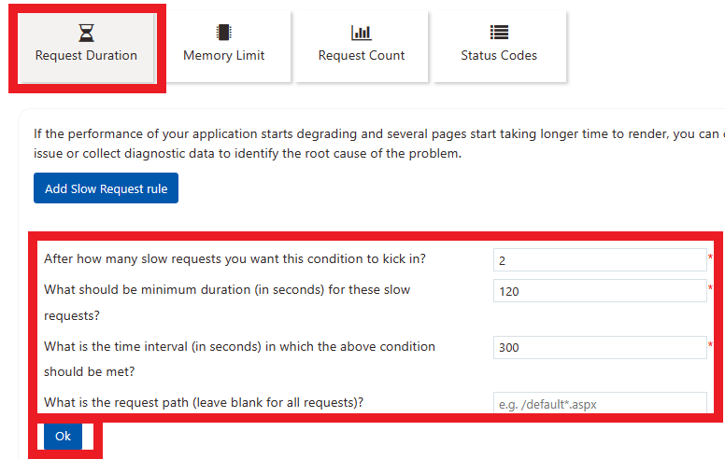Switch to the Request Duration tab label
The width and height of the screenshot is (725, 459).
86,56
